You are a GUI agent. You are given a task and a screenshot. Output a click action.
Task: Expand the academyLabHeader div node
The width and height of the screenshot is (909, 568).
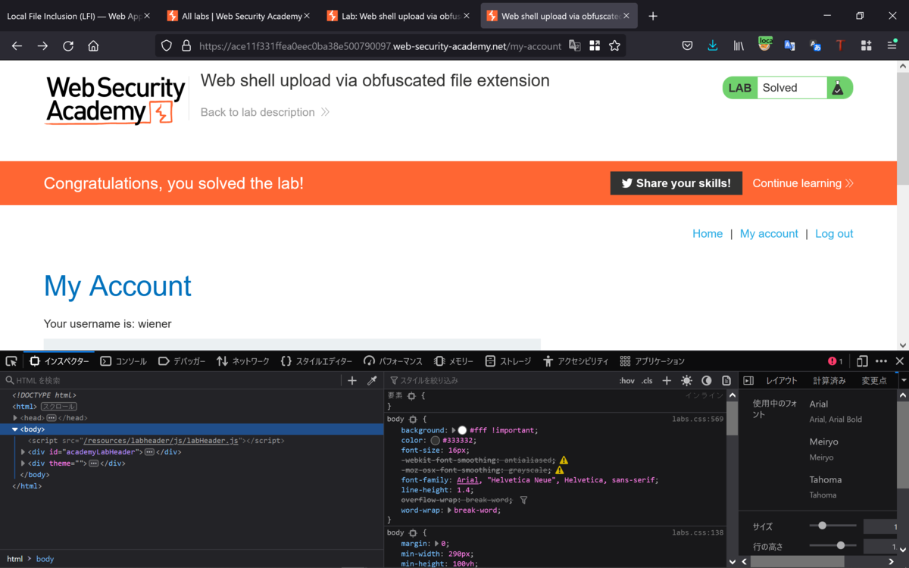[23, 452]
